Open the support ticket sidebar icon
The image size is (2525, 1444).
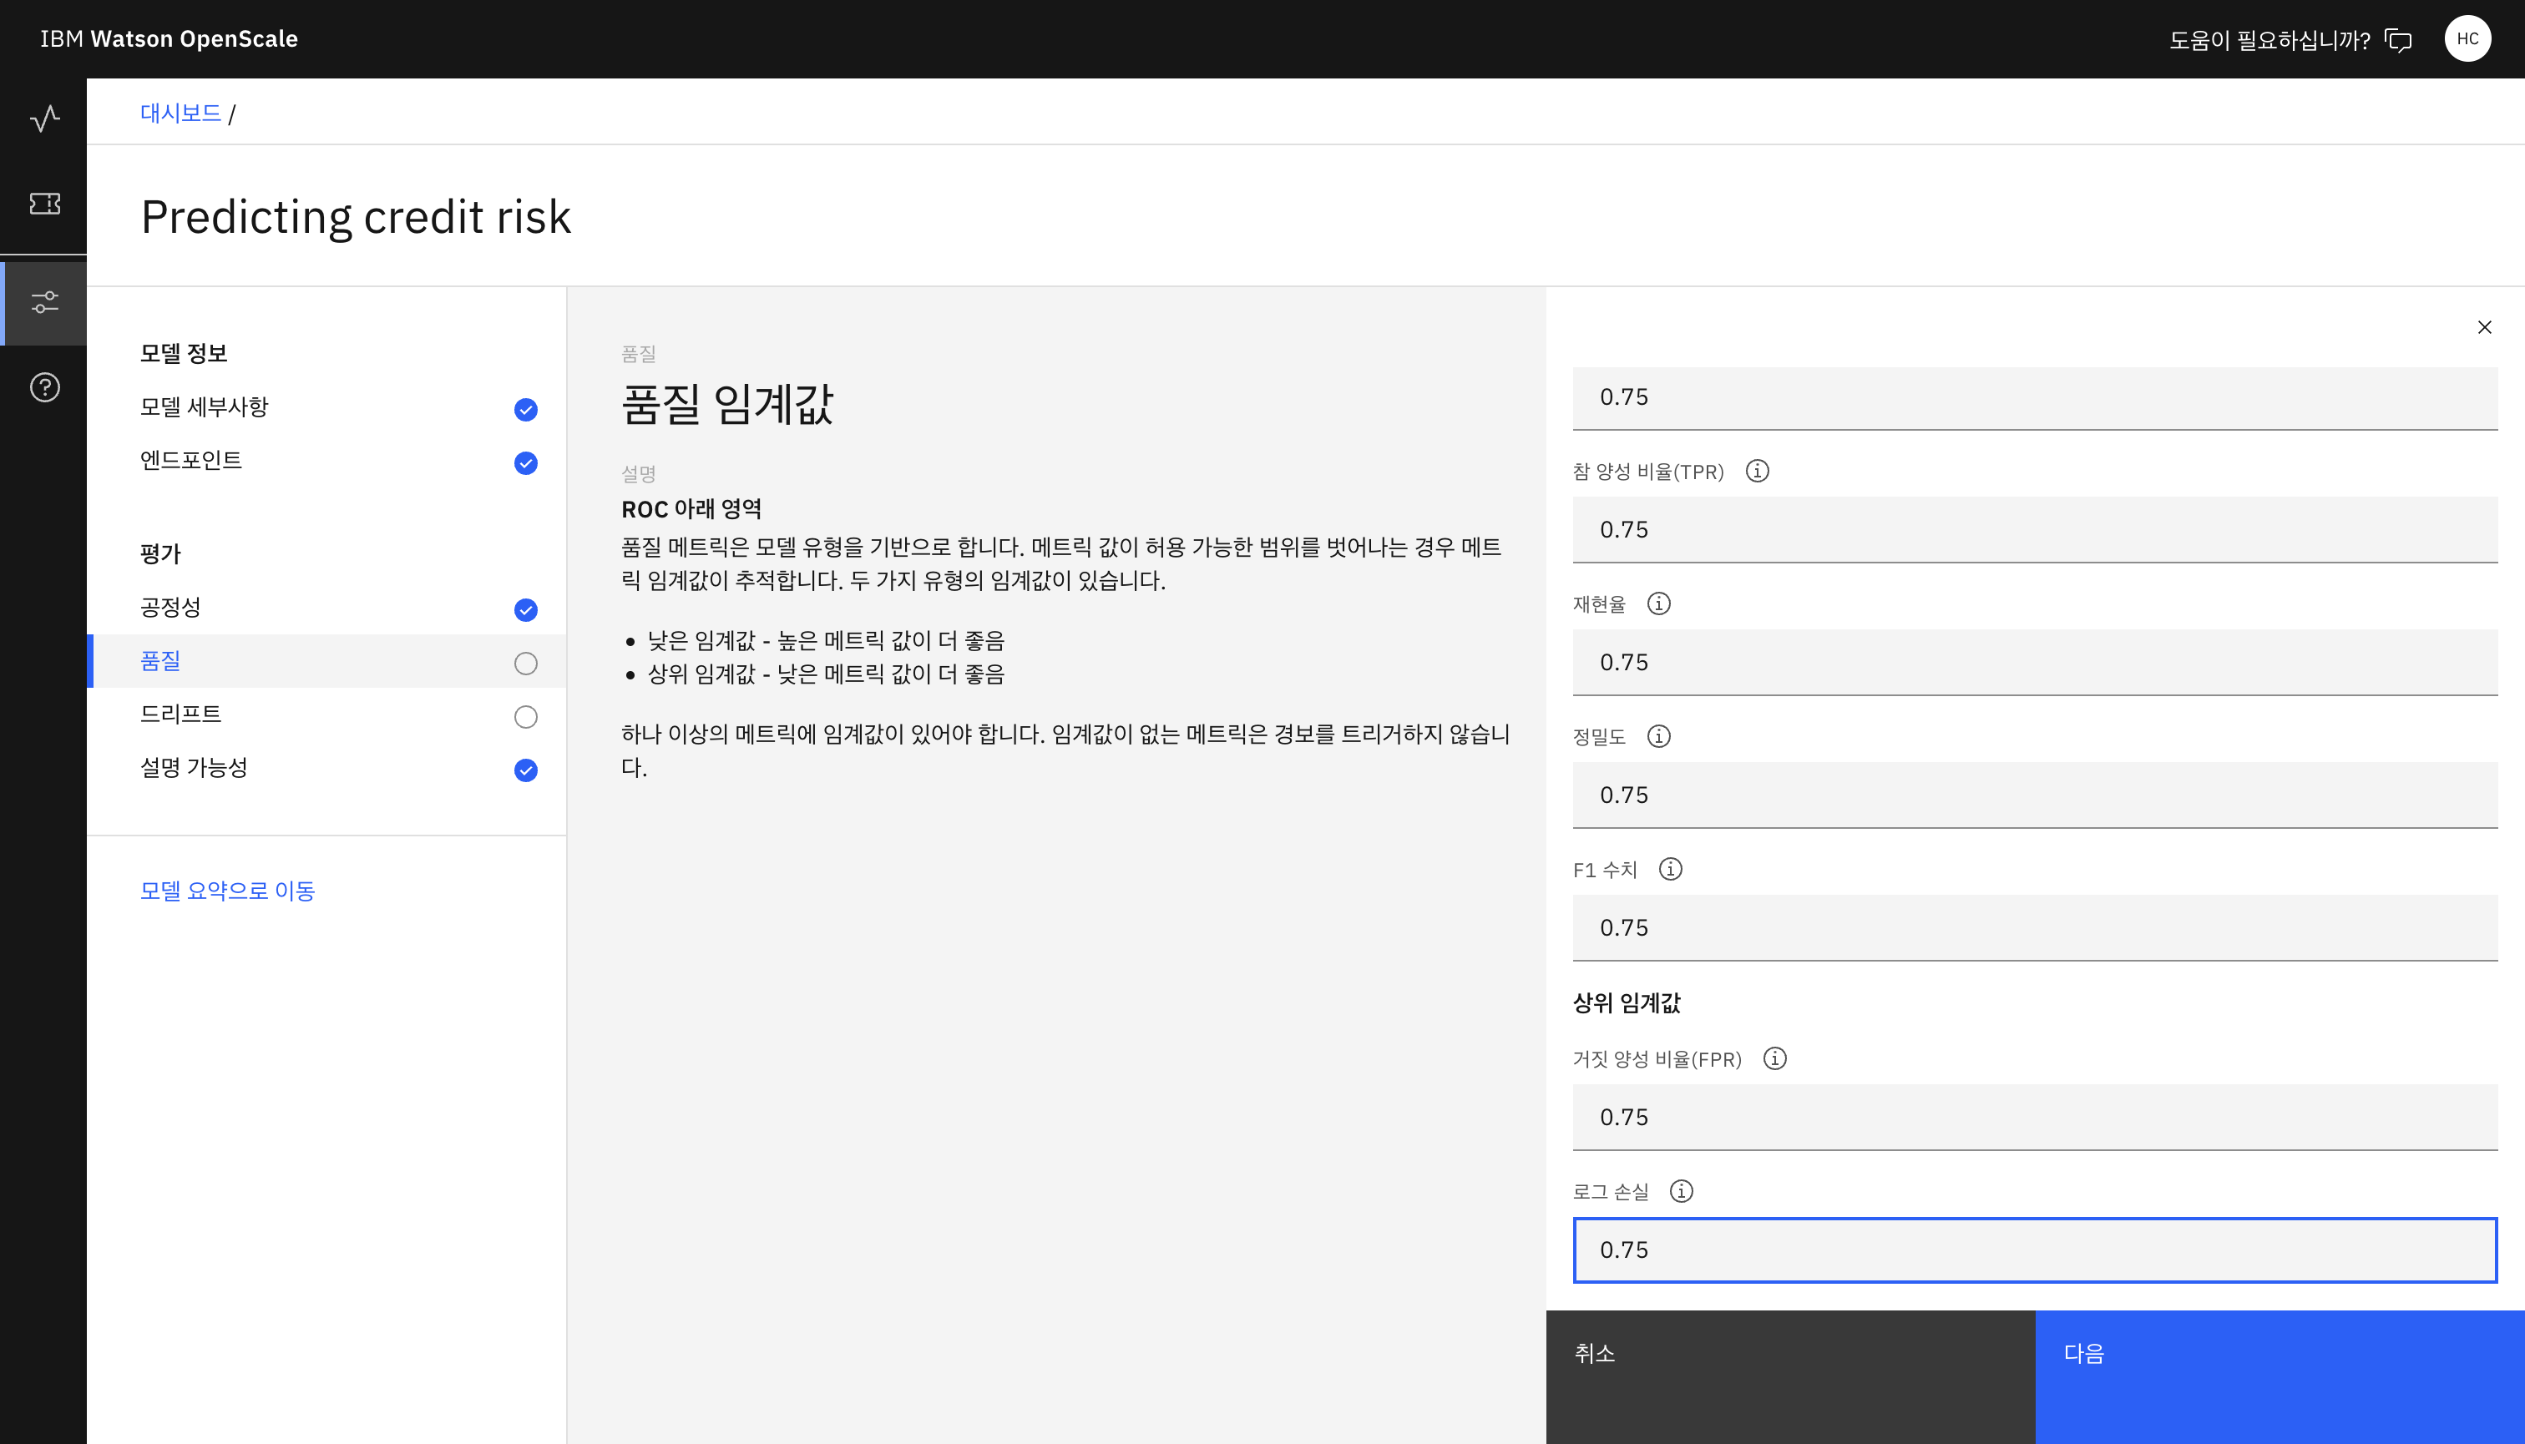pyautogui.click(x=44, y=204)
